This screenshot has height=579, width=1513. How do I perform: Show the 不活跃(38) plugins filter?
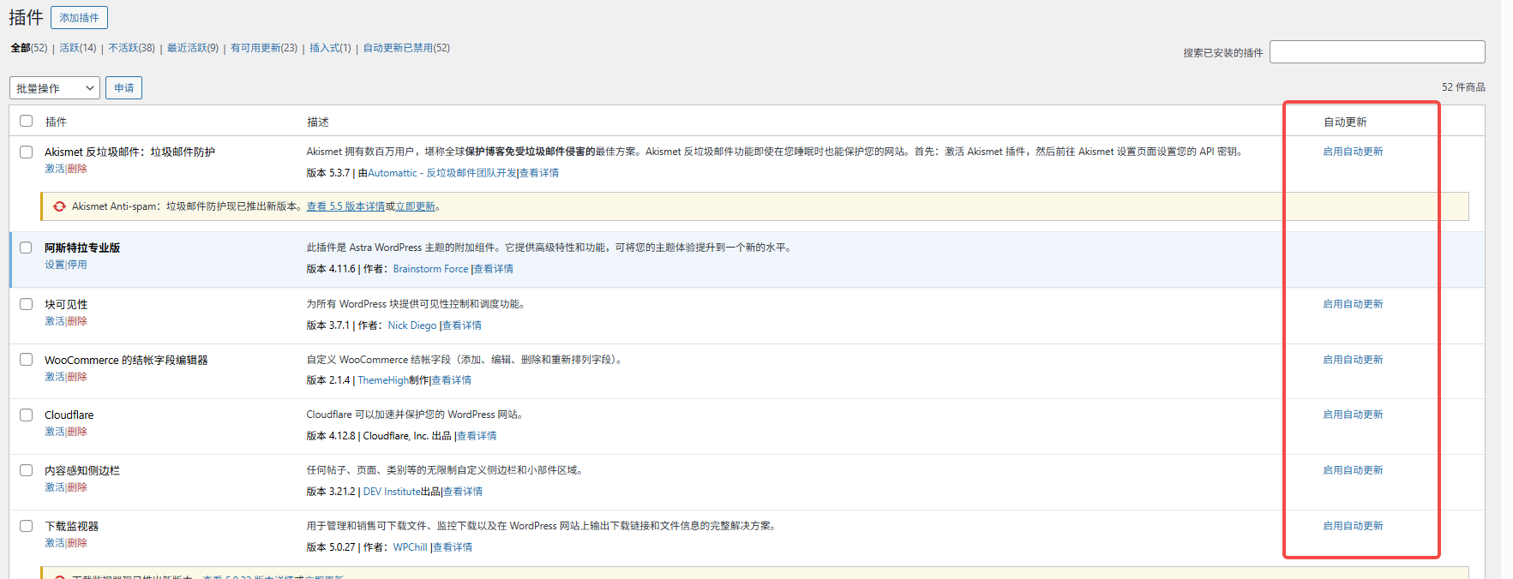tap(131, 48)
